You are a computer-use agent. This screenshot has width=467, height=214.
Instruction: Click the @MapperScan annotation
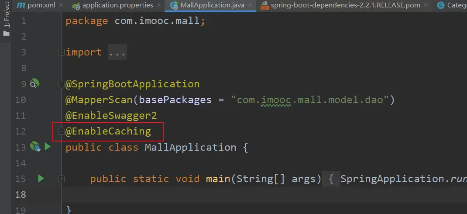tap(99, 100)
